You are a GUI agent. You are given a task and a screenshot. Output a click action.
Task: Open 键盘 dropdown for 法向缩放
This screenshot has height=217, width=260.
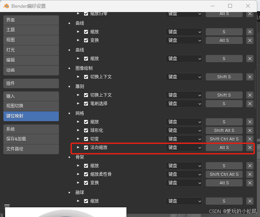click(x=184, y=148)
